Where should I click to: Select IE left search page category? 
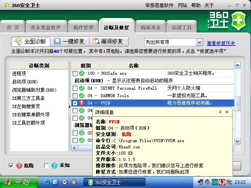point(26,106)
